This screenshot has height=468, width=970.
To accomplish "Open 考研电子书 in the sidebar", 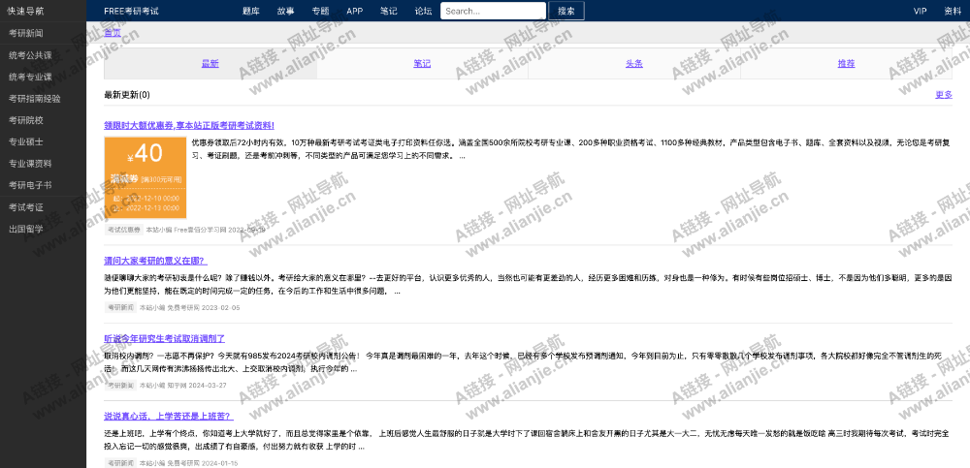I will click(29, 185).
